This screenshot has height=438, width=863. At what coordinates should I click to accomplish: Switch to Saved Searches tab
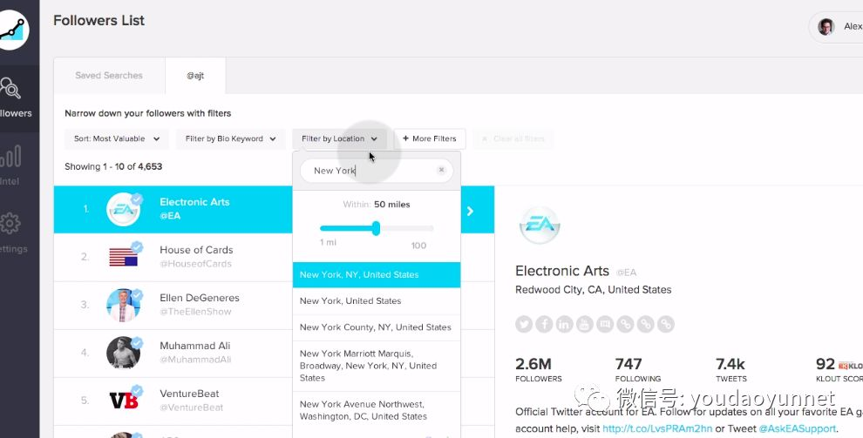click(x=109, y=75)
